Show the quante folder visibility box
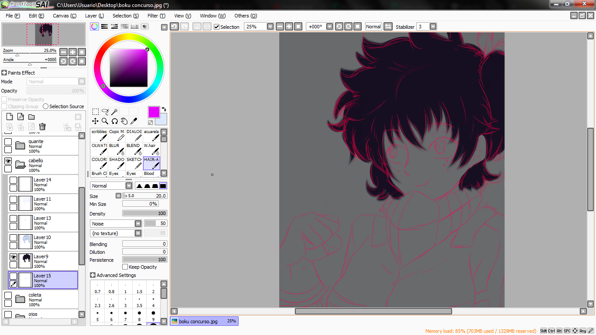 coord(8,142)
